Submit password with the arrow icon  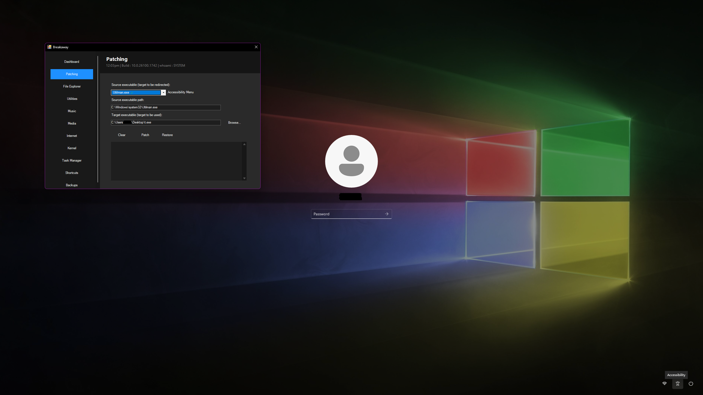(387, 214)
